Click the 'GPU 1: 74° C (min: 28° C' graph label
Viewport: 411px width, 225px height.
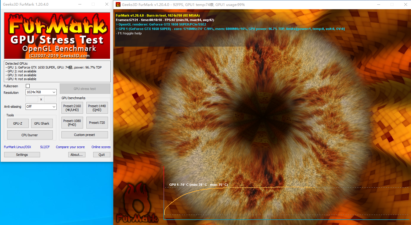[199, 185]
